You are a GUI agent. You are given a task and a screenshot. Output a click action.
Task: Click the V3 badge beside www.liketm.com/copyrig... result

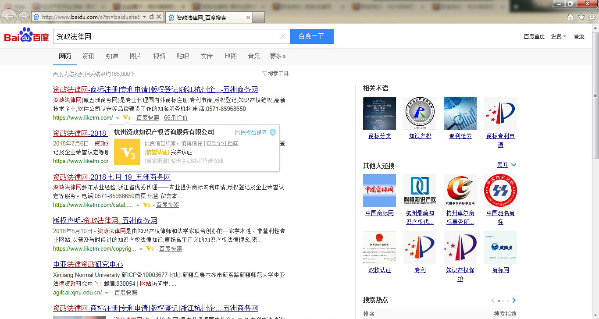point(150,248)
